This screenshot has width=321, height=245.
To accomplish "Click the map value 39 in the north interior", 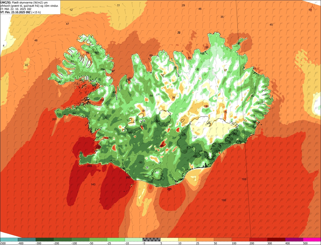I will 174,98.
